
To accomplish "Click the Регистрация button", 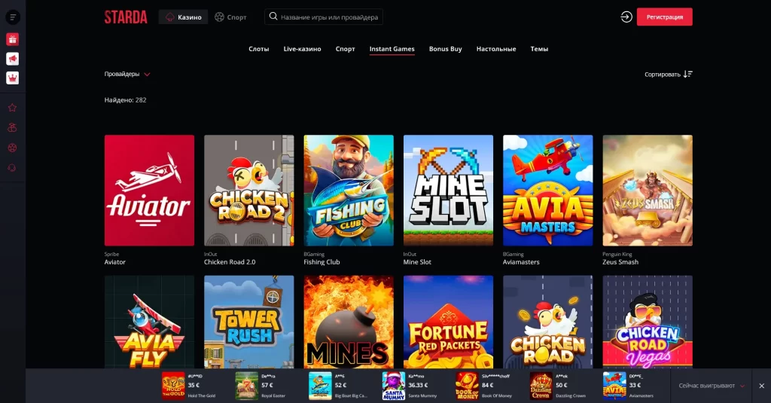I will click(664, 17).
